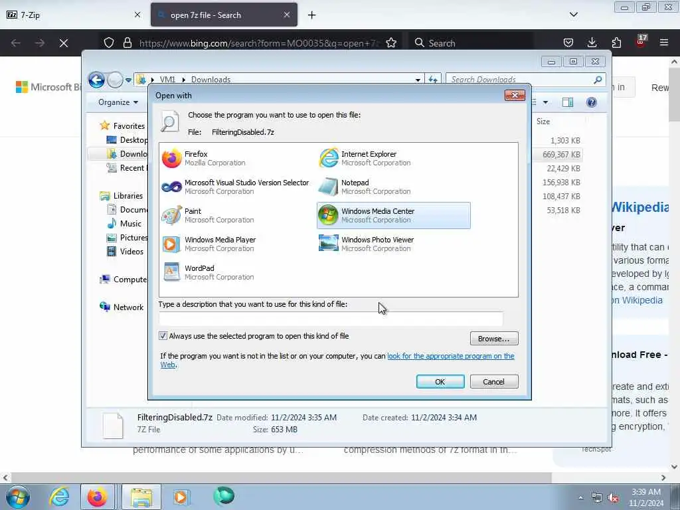Open the Explorer recent locations dropdown
Screen dimensions: 680x510
pyautogui.click(x=128, y=80)
